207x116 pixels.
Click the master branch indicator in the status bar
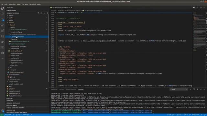click(8, 115)
